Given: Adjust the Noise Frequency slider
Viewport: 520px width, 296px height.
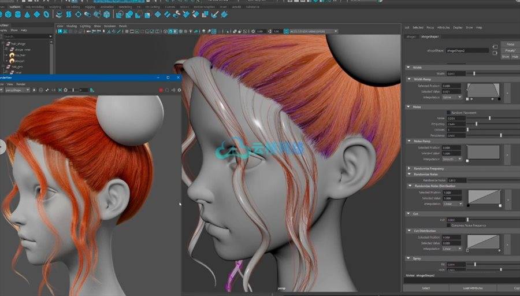Looking at the screenshot, I should click(x=476, y=124).
